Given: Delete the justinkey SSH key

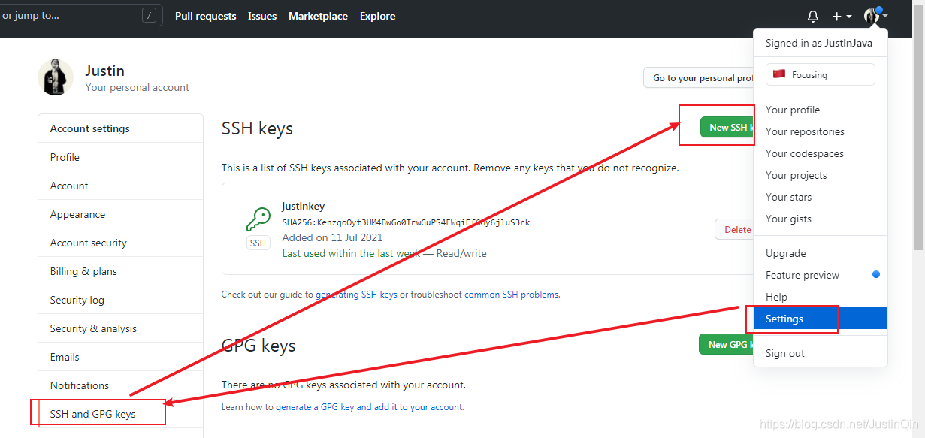Looking at the screenshot, I should click(735, 229).
